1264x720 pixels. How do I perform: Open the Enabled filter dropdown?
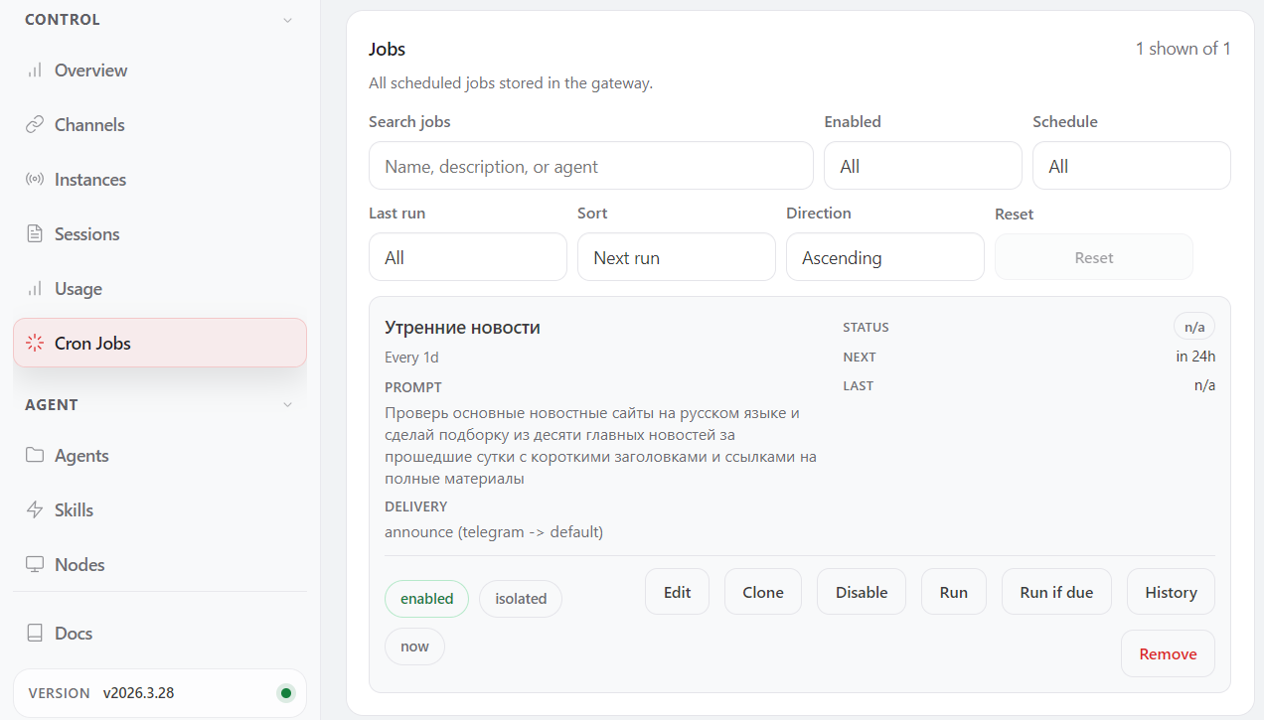pos(922,165)
